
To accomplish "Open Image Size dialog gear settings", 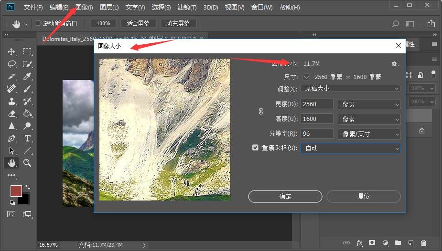I will 395,64.
